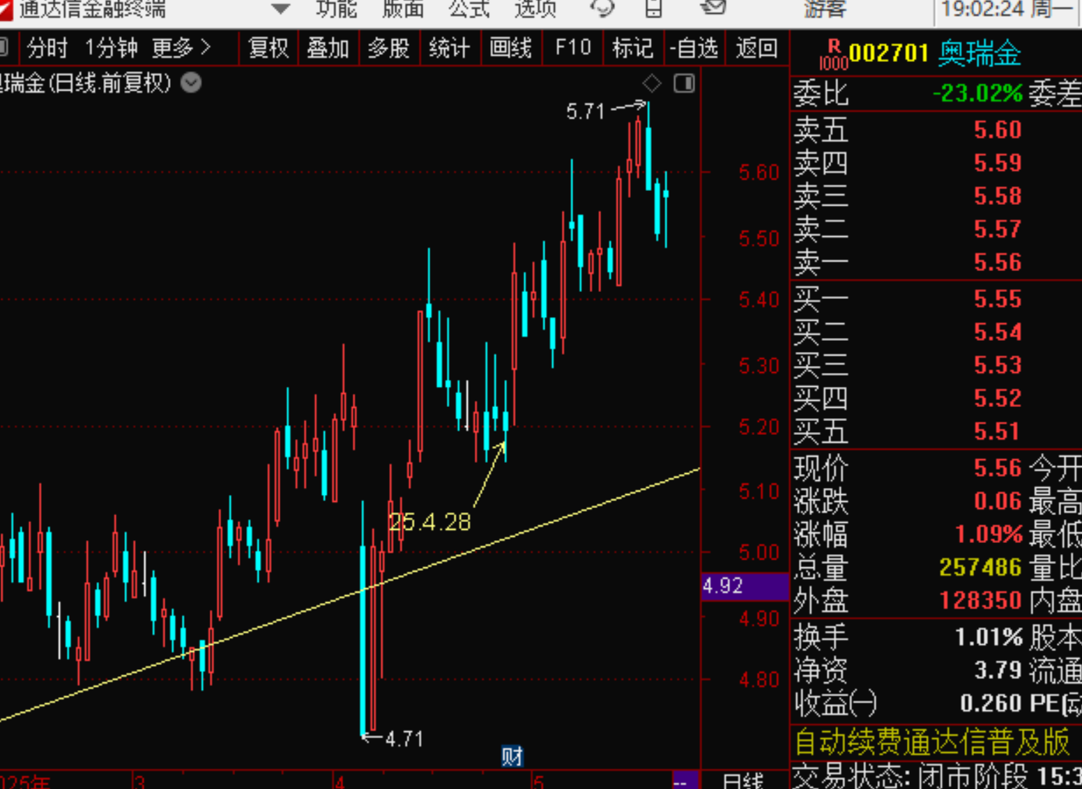Select the 买四 bid price 5.52
The image size is (1082, 789).
[998, 398]
